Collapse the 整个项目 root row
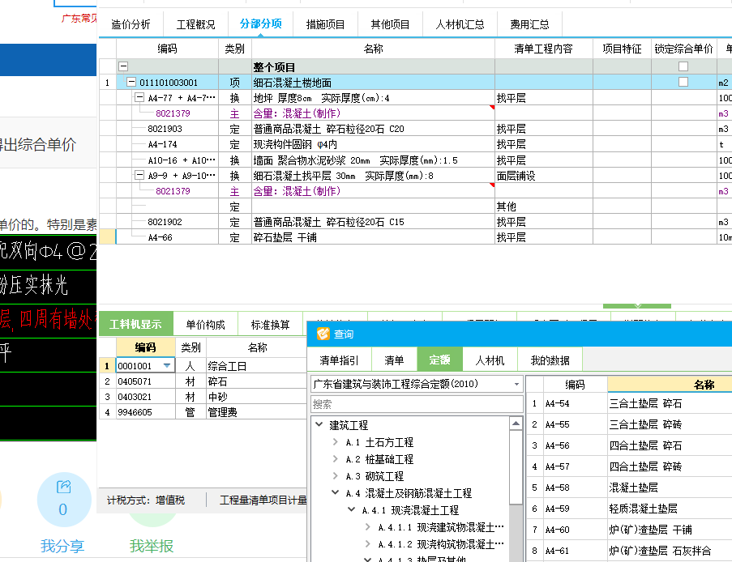The image size is (732, 562). tap(123, 66)
